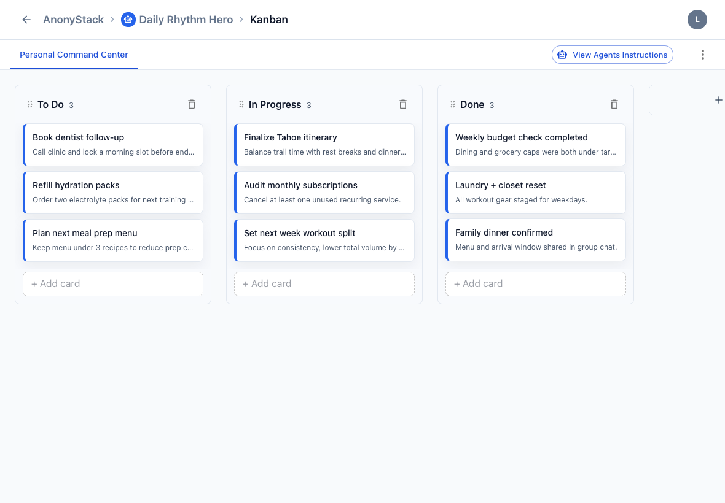Open the Finalize Tahoe itinerary card
Viewport: 725px width, 503px height.
pos(324,144)
